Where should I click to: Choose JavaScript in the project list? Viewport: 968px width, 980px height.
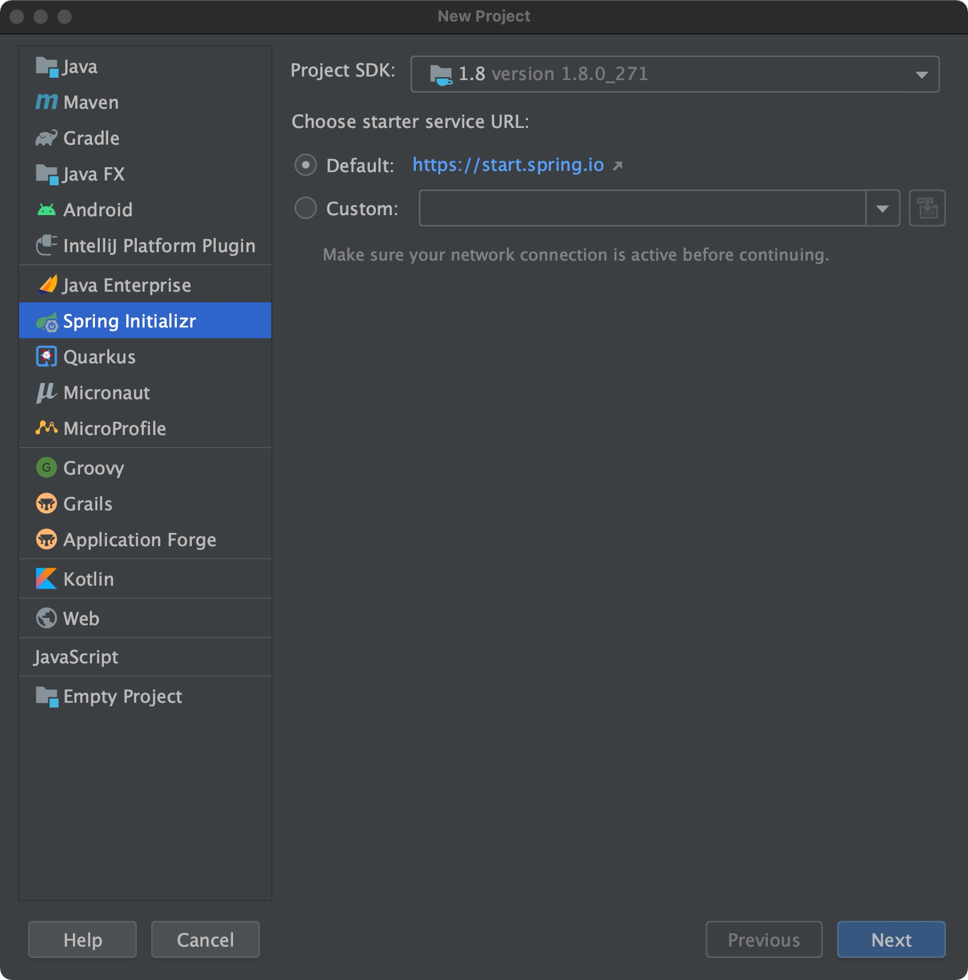[x=76, y=657]
